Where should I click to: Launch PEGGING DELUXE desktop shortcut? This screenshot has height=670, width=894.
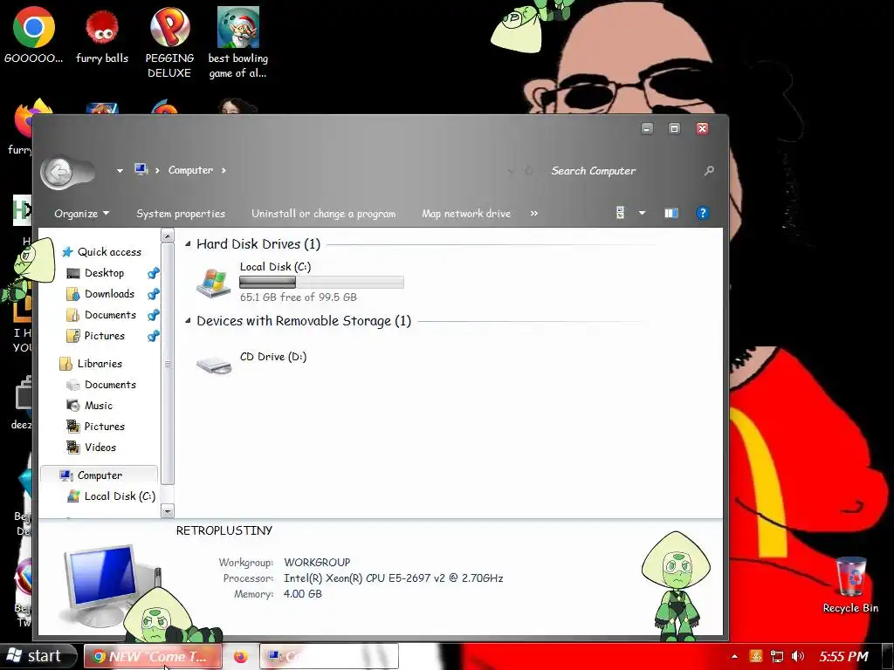tap(169, 42)
